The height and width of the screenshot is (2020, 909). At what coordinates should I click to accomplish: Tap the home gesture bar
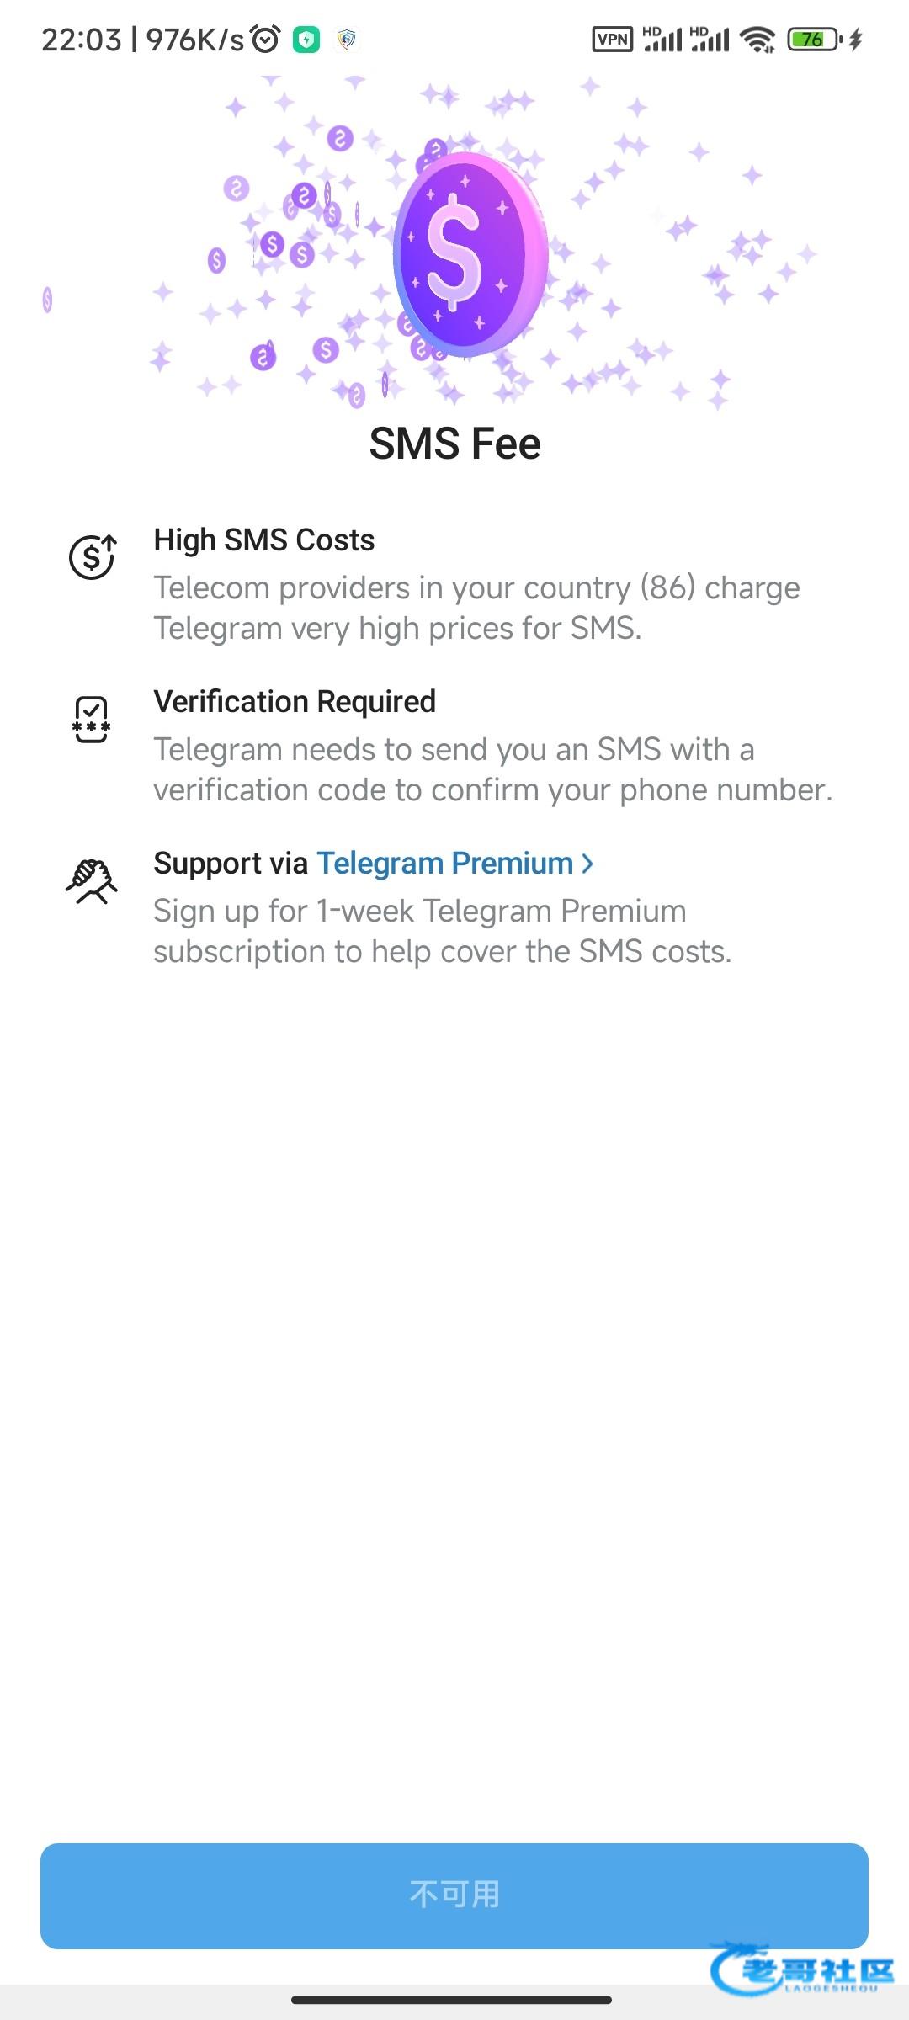point(452,2000)
